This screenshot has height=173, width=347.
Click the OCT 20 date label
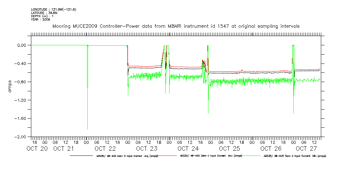tap(36, 149)
